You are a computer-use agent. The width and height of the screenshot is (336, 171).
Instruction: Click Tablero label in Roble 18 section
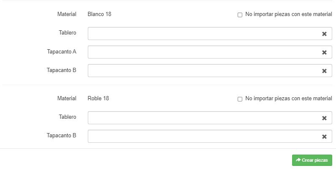tap(68, 117)
